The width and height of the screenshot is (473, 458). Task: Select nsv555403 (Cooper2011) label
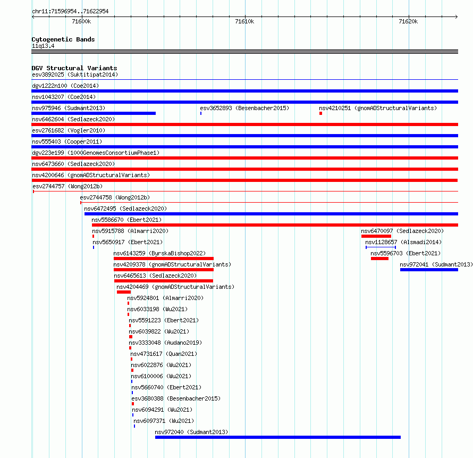coord(67,141)
